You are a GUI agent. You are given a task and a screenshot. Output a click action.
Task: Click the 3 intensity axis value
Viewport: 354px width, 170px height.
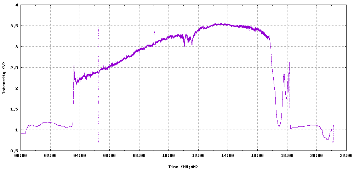(x=17, y=47)
